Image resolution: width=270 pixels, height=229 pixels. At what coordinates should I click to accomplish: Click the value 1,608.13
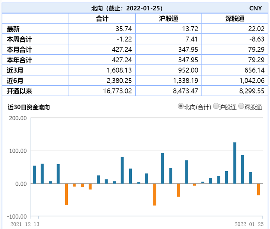tap(119, 70)
